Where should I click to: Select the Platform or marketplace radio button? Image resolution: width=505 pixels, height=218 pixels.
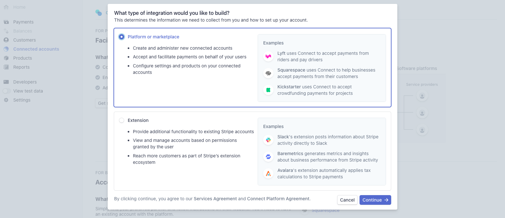point(122,37)
